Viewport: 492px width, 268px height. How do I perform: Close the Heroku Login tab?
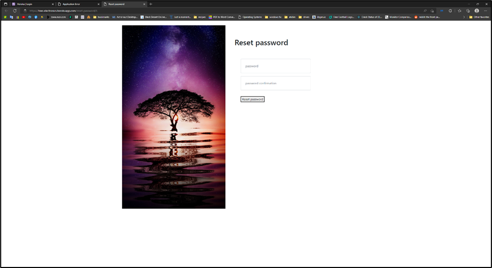[53, 4]
